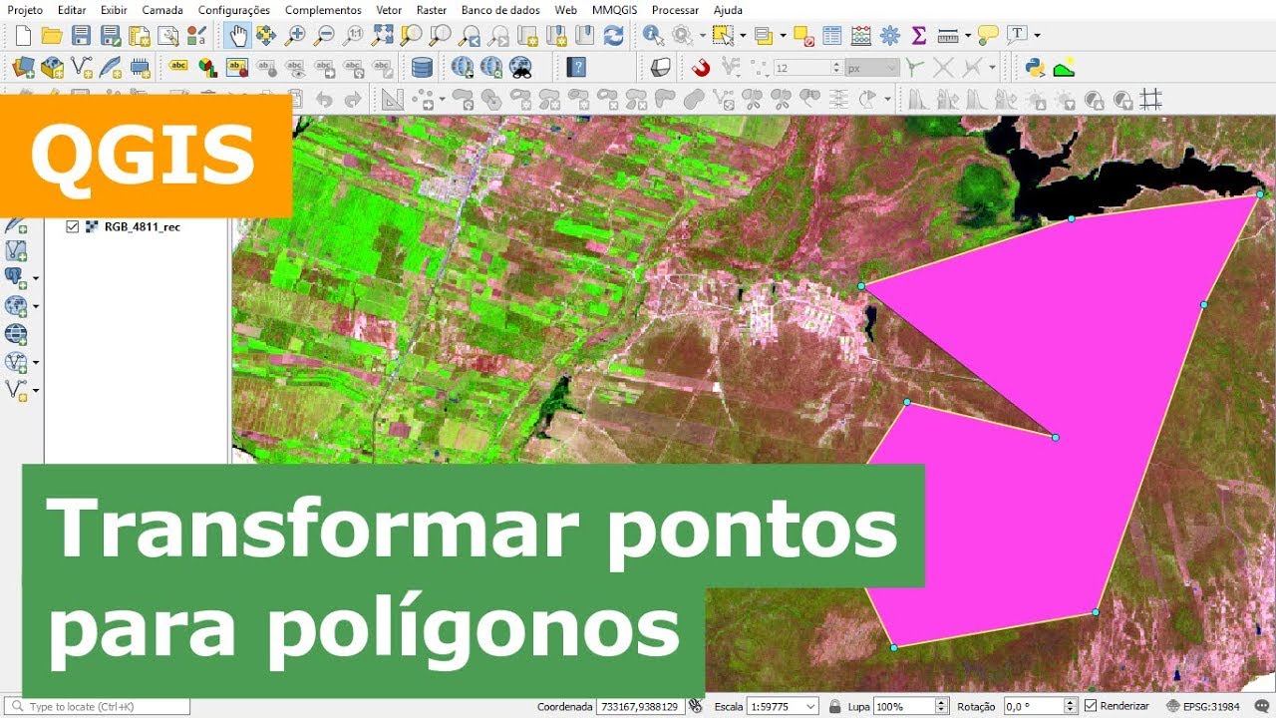Zoom to native resolution 1:1

[353, 36]
